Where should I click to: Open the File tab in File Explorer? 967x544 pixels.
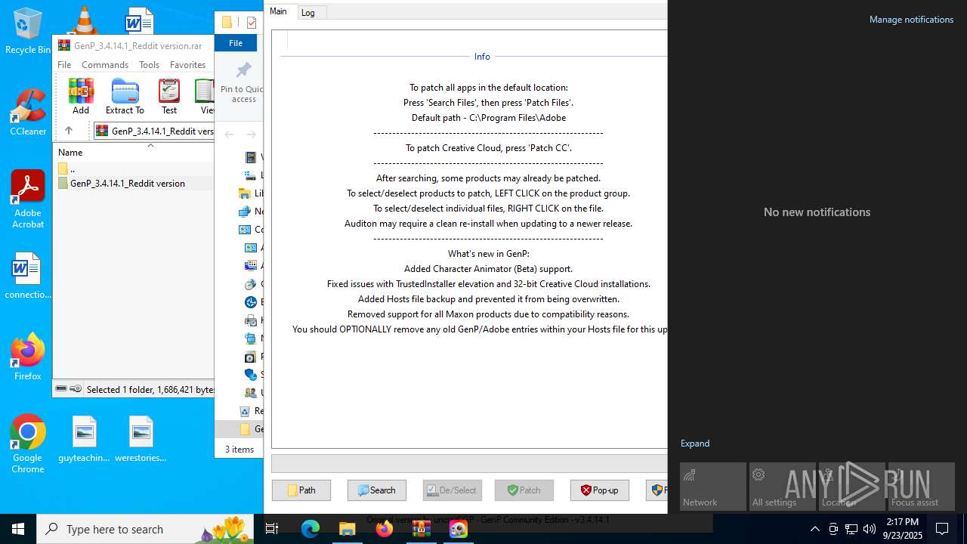(236, 43)
